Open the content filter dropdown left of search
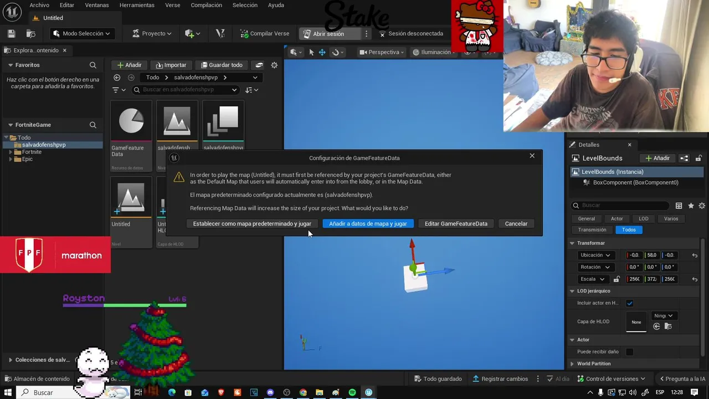709x399 pixels. 119,90
